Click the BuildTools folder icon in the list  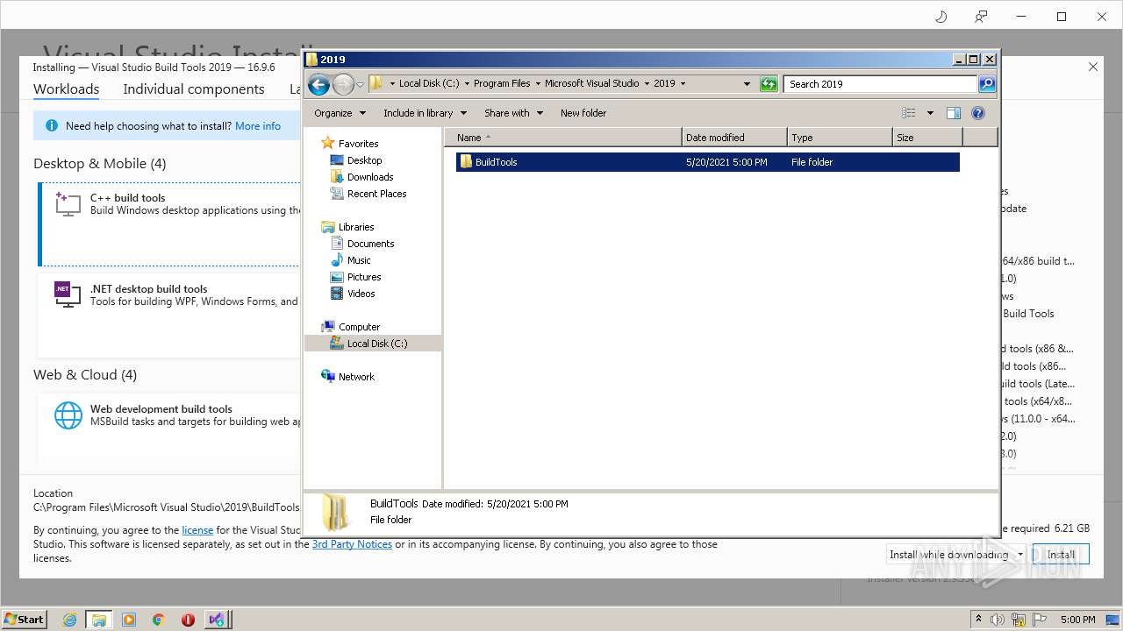(x=466, y=162)
